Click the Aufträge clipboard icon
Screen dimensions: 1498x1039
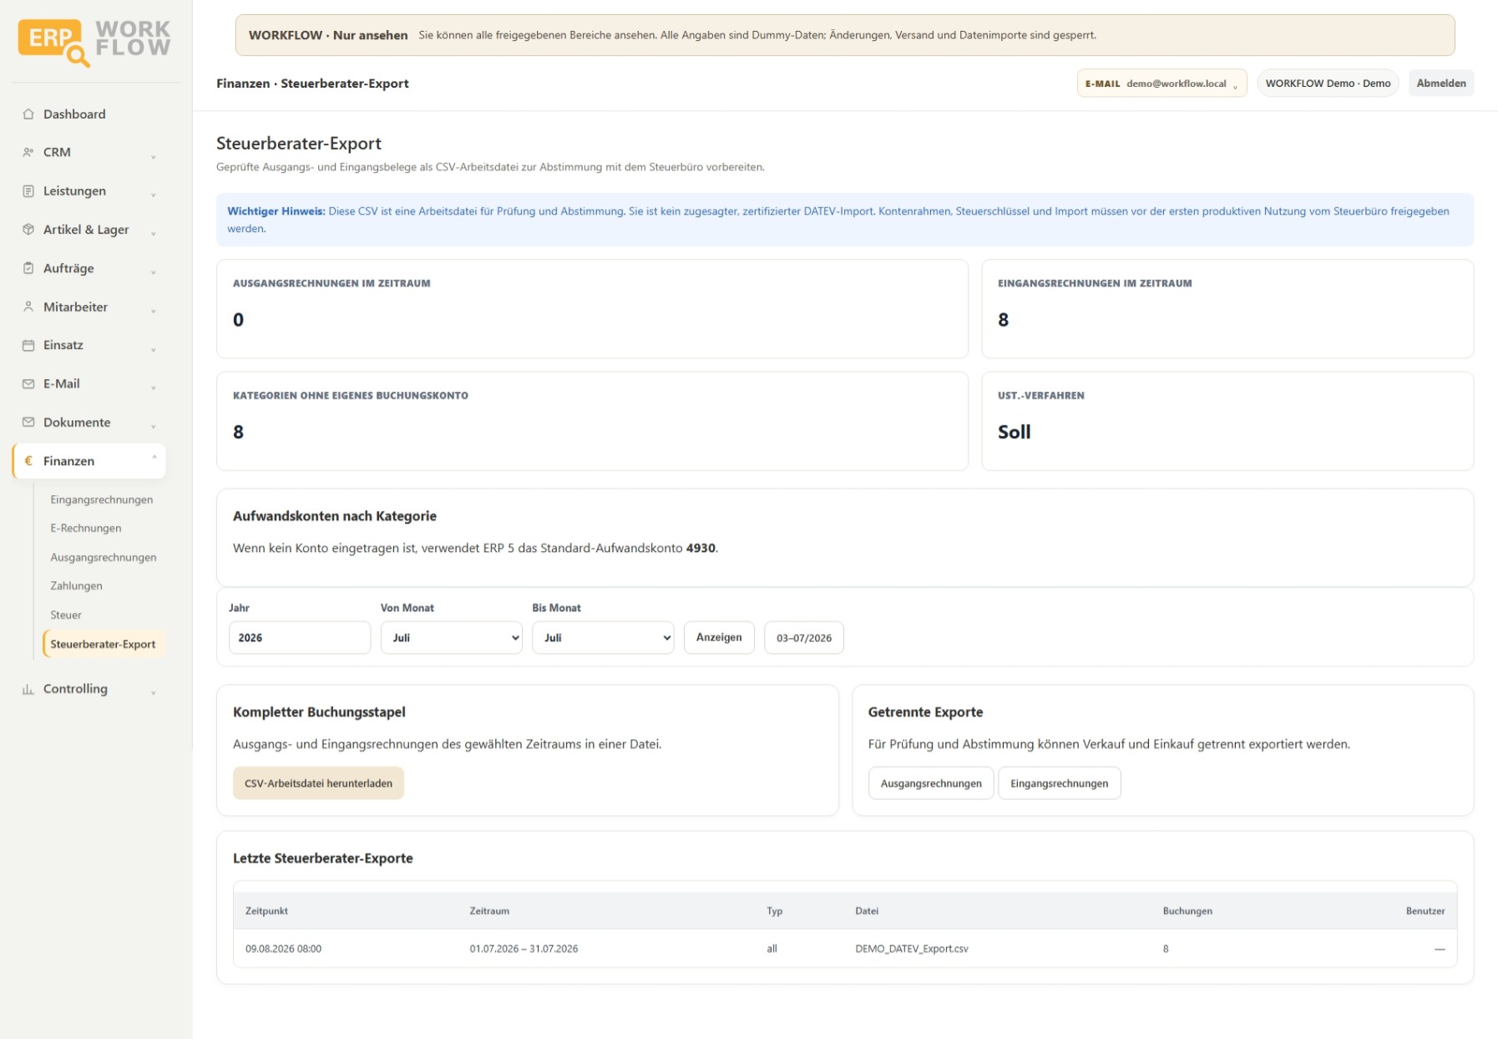(28, 268)
